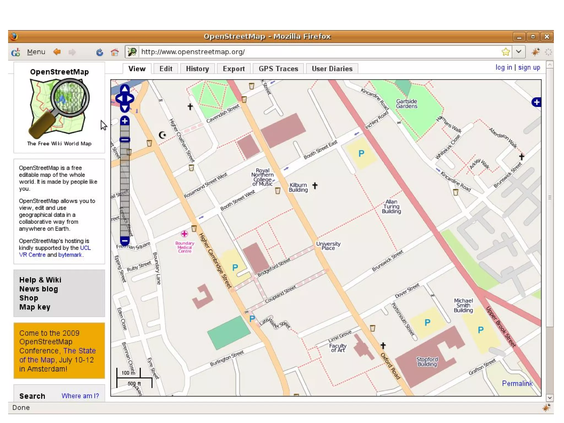Zoom in with the plus button
This screenshot has height=423, width=564.
tap(125, 121)
